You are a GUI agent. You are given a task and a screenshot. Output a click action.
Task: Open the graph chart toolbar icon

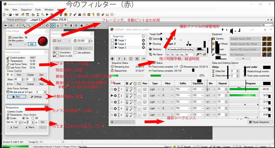tap(107, 14)
